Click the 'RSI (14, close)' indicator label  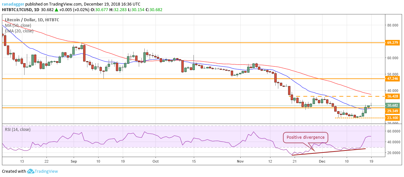point(18,130)
